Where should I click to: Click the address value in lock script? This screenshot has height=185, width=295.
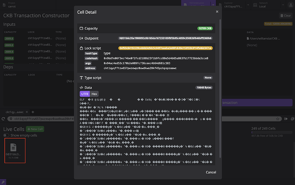(140, 68)
